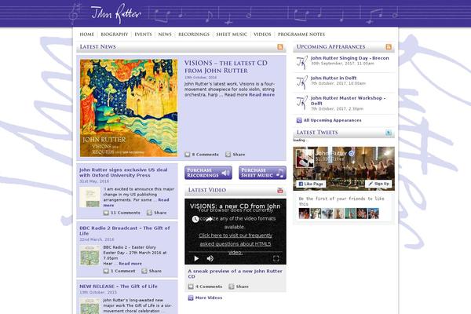Click the 11 Comments link
The width and height of the screenshot is (471, 314).
pyautogui.click(x=126, y=213)
